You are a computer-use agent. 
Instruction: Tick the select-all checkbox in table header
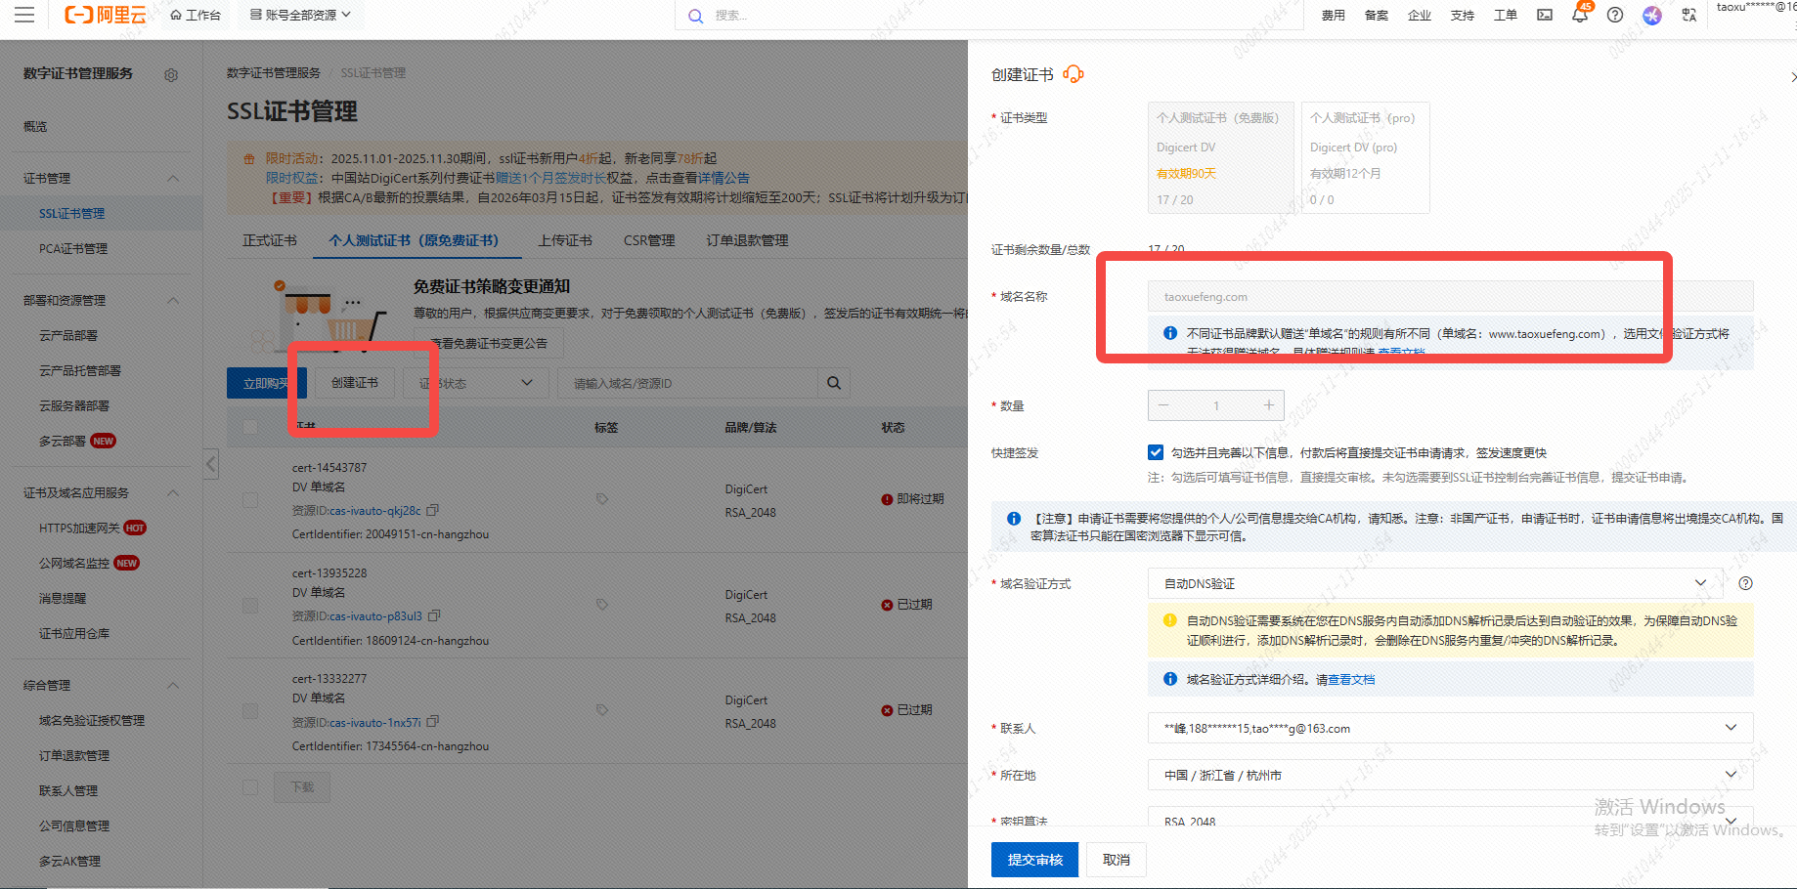250,427
